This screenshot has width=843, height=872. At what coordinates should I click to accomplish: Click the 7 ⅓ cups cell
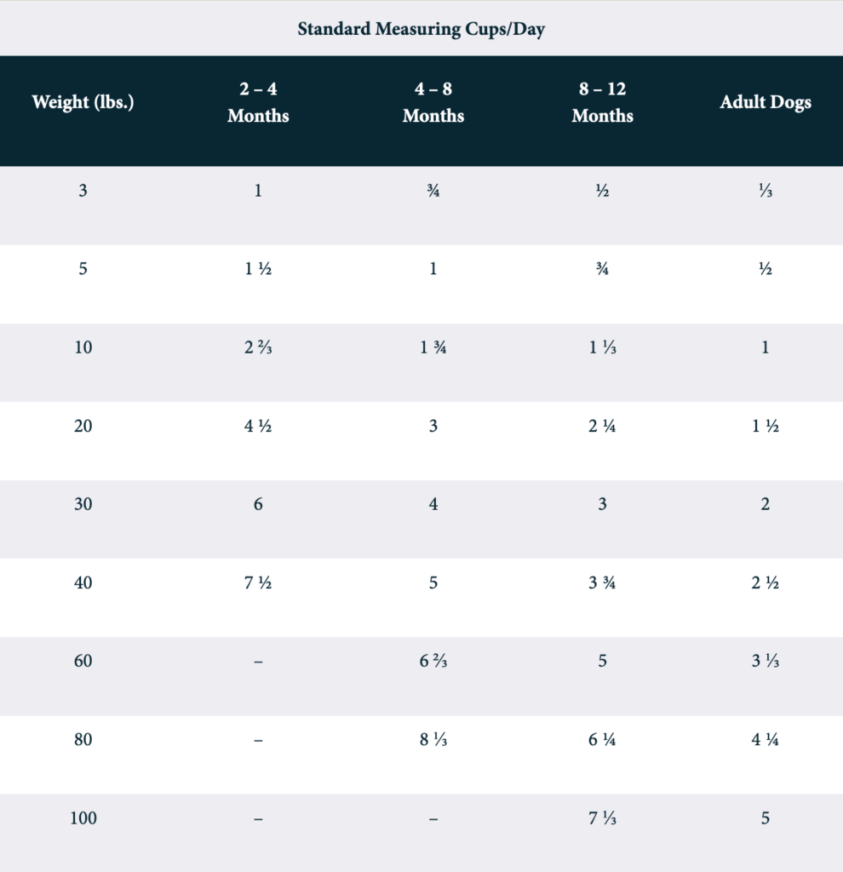pyautogui.click(x=602, y=818)
